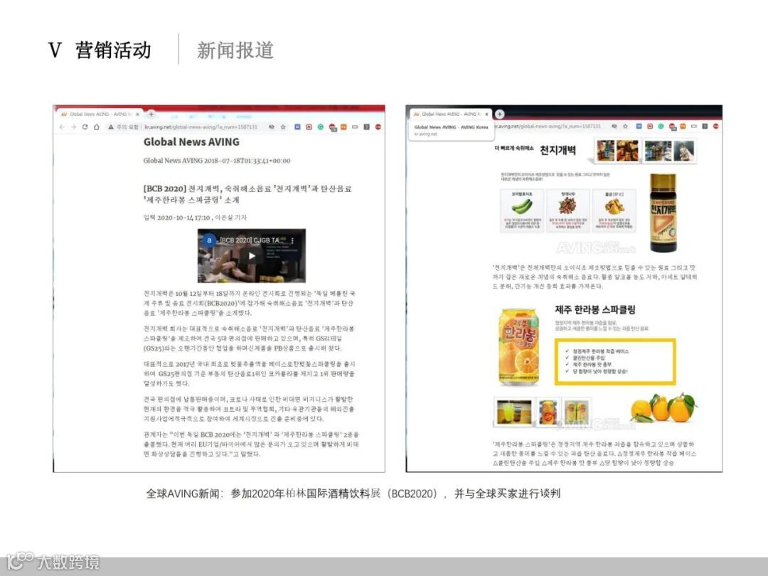Close Global News AVING tab in left browser
This screenshot has height=576, width=768.
138,114
